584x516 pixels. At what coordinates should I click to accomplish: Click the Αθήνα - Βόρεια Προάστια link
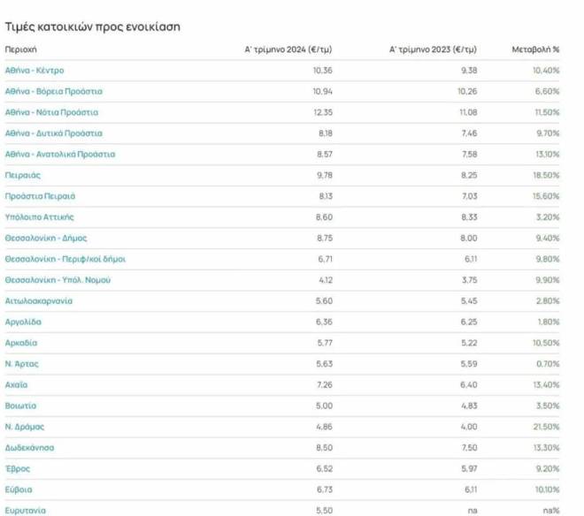click(x=54, y=91)
